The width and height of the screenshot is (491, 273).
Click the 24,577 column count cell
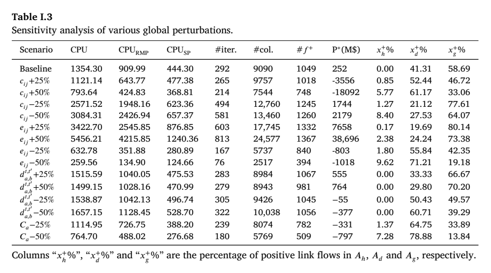pyautogui.click(x=266, y=139)
